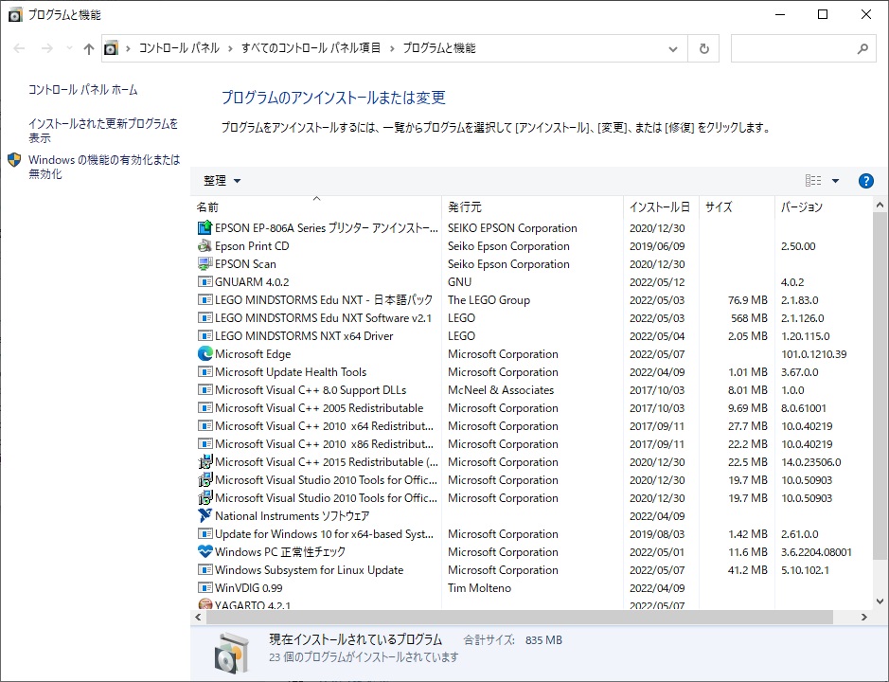Expand the address bar history dropdown
Viewport: 889px width, 682px height.
click(x=673, y=49)
